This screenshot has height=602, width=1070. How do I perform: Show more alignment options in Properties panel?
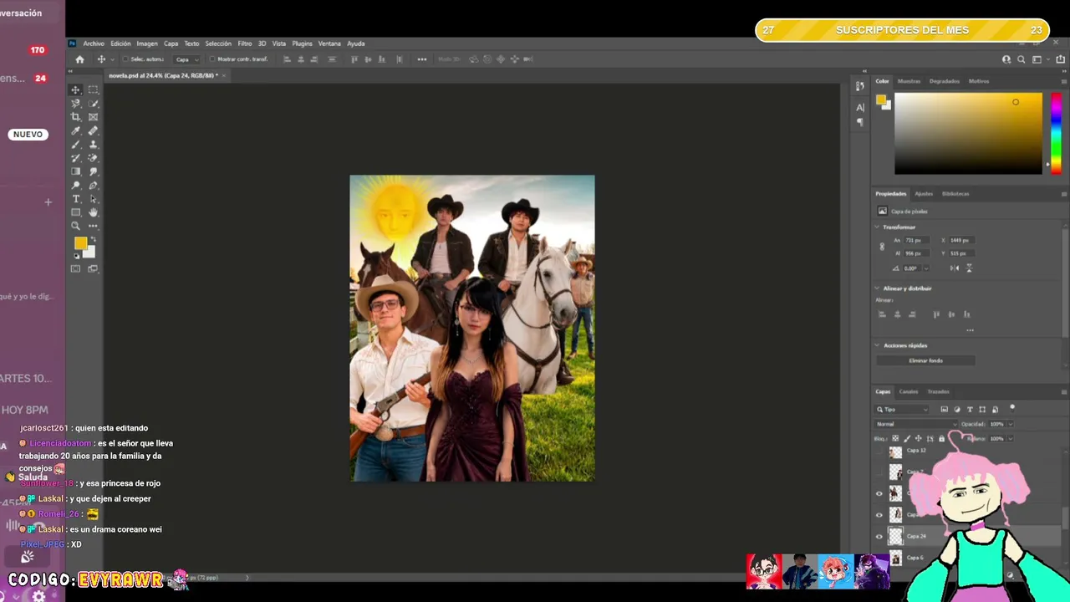coord(970,330)
